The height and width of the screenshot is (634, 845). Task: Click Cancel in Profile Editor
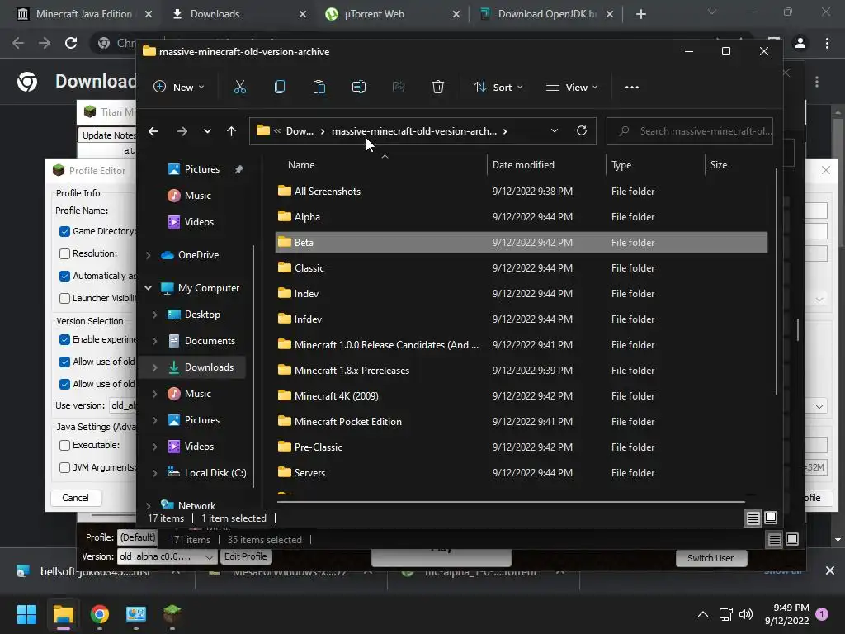click(x=75, y=498)
